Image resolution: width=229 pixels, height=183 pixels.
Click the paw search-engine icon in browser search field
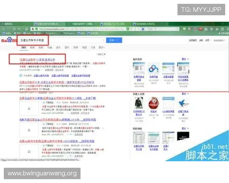(x=143, y=29)
